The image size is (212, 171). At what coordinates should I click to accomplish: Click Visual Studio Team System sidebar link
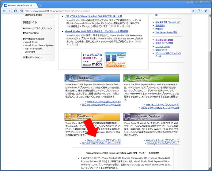pos(39,46)
